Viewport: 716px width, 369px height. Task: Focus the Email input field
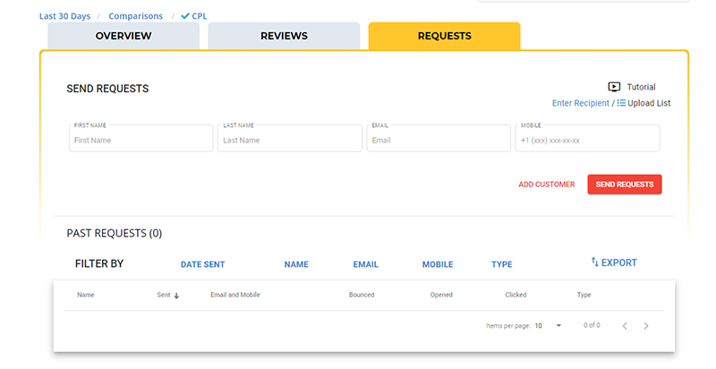[x=439, y=138]
